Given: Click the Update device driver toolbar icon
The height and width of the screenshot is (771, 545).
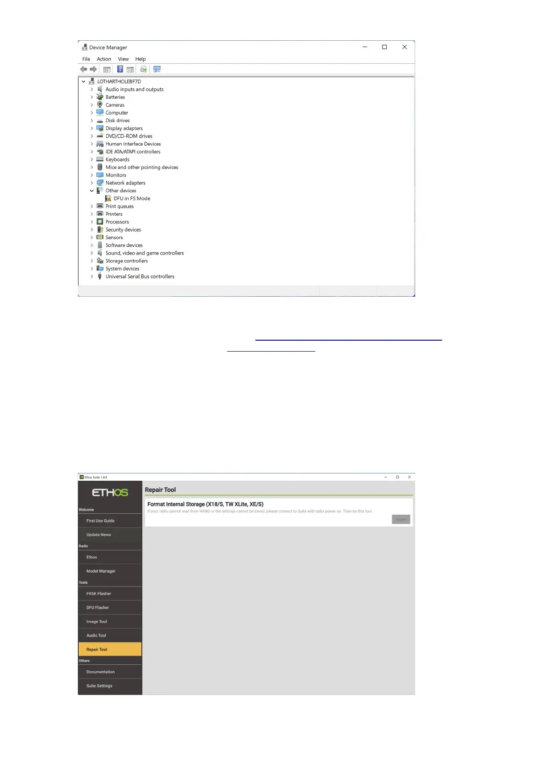Looking at the screenshot, I should tap(143, 69).
